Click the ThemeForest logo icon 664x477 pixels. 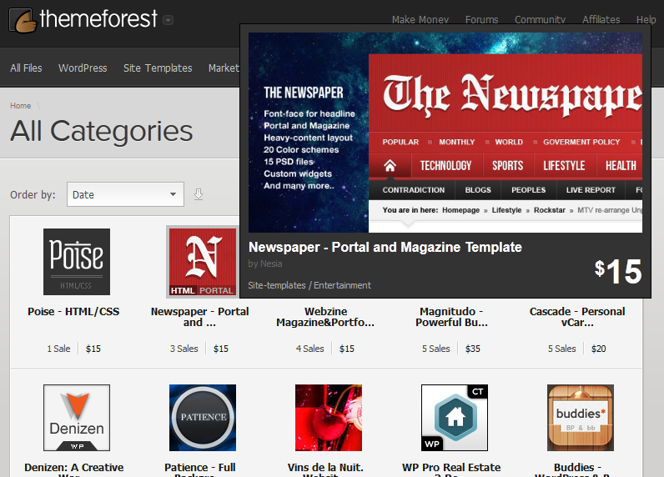tap(23, 20)
